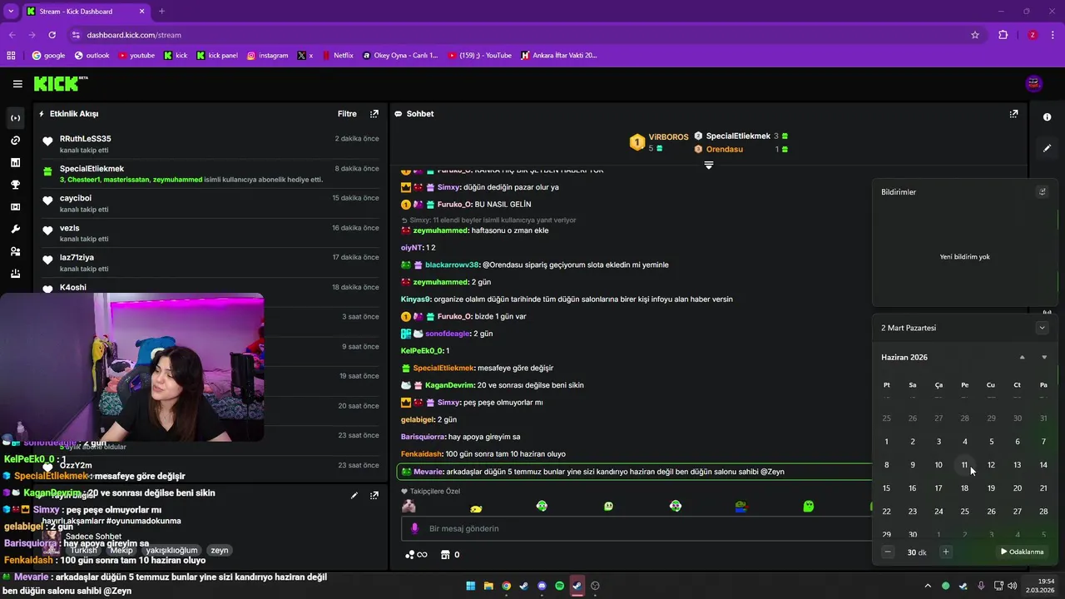Open the Kick hamburger menu
The height and width of the screenshot is (599, 1065).
[17, 84]
